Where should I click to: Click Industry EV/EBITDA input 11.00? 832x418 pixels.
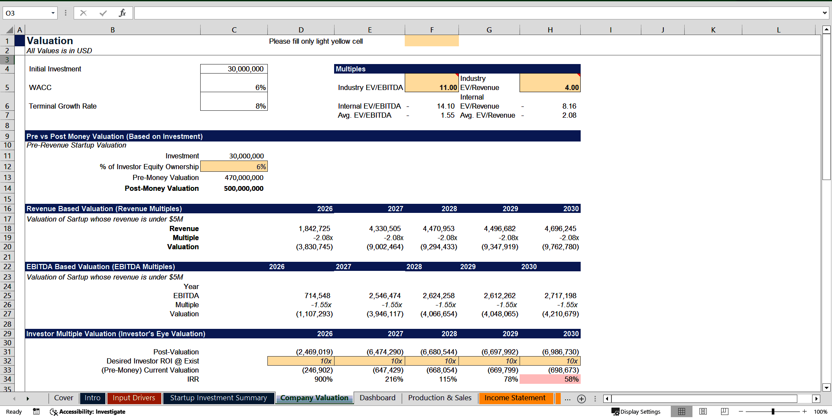(432, 83)
